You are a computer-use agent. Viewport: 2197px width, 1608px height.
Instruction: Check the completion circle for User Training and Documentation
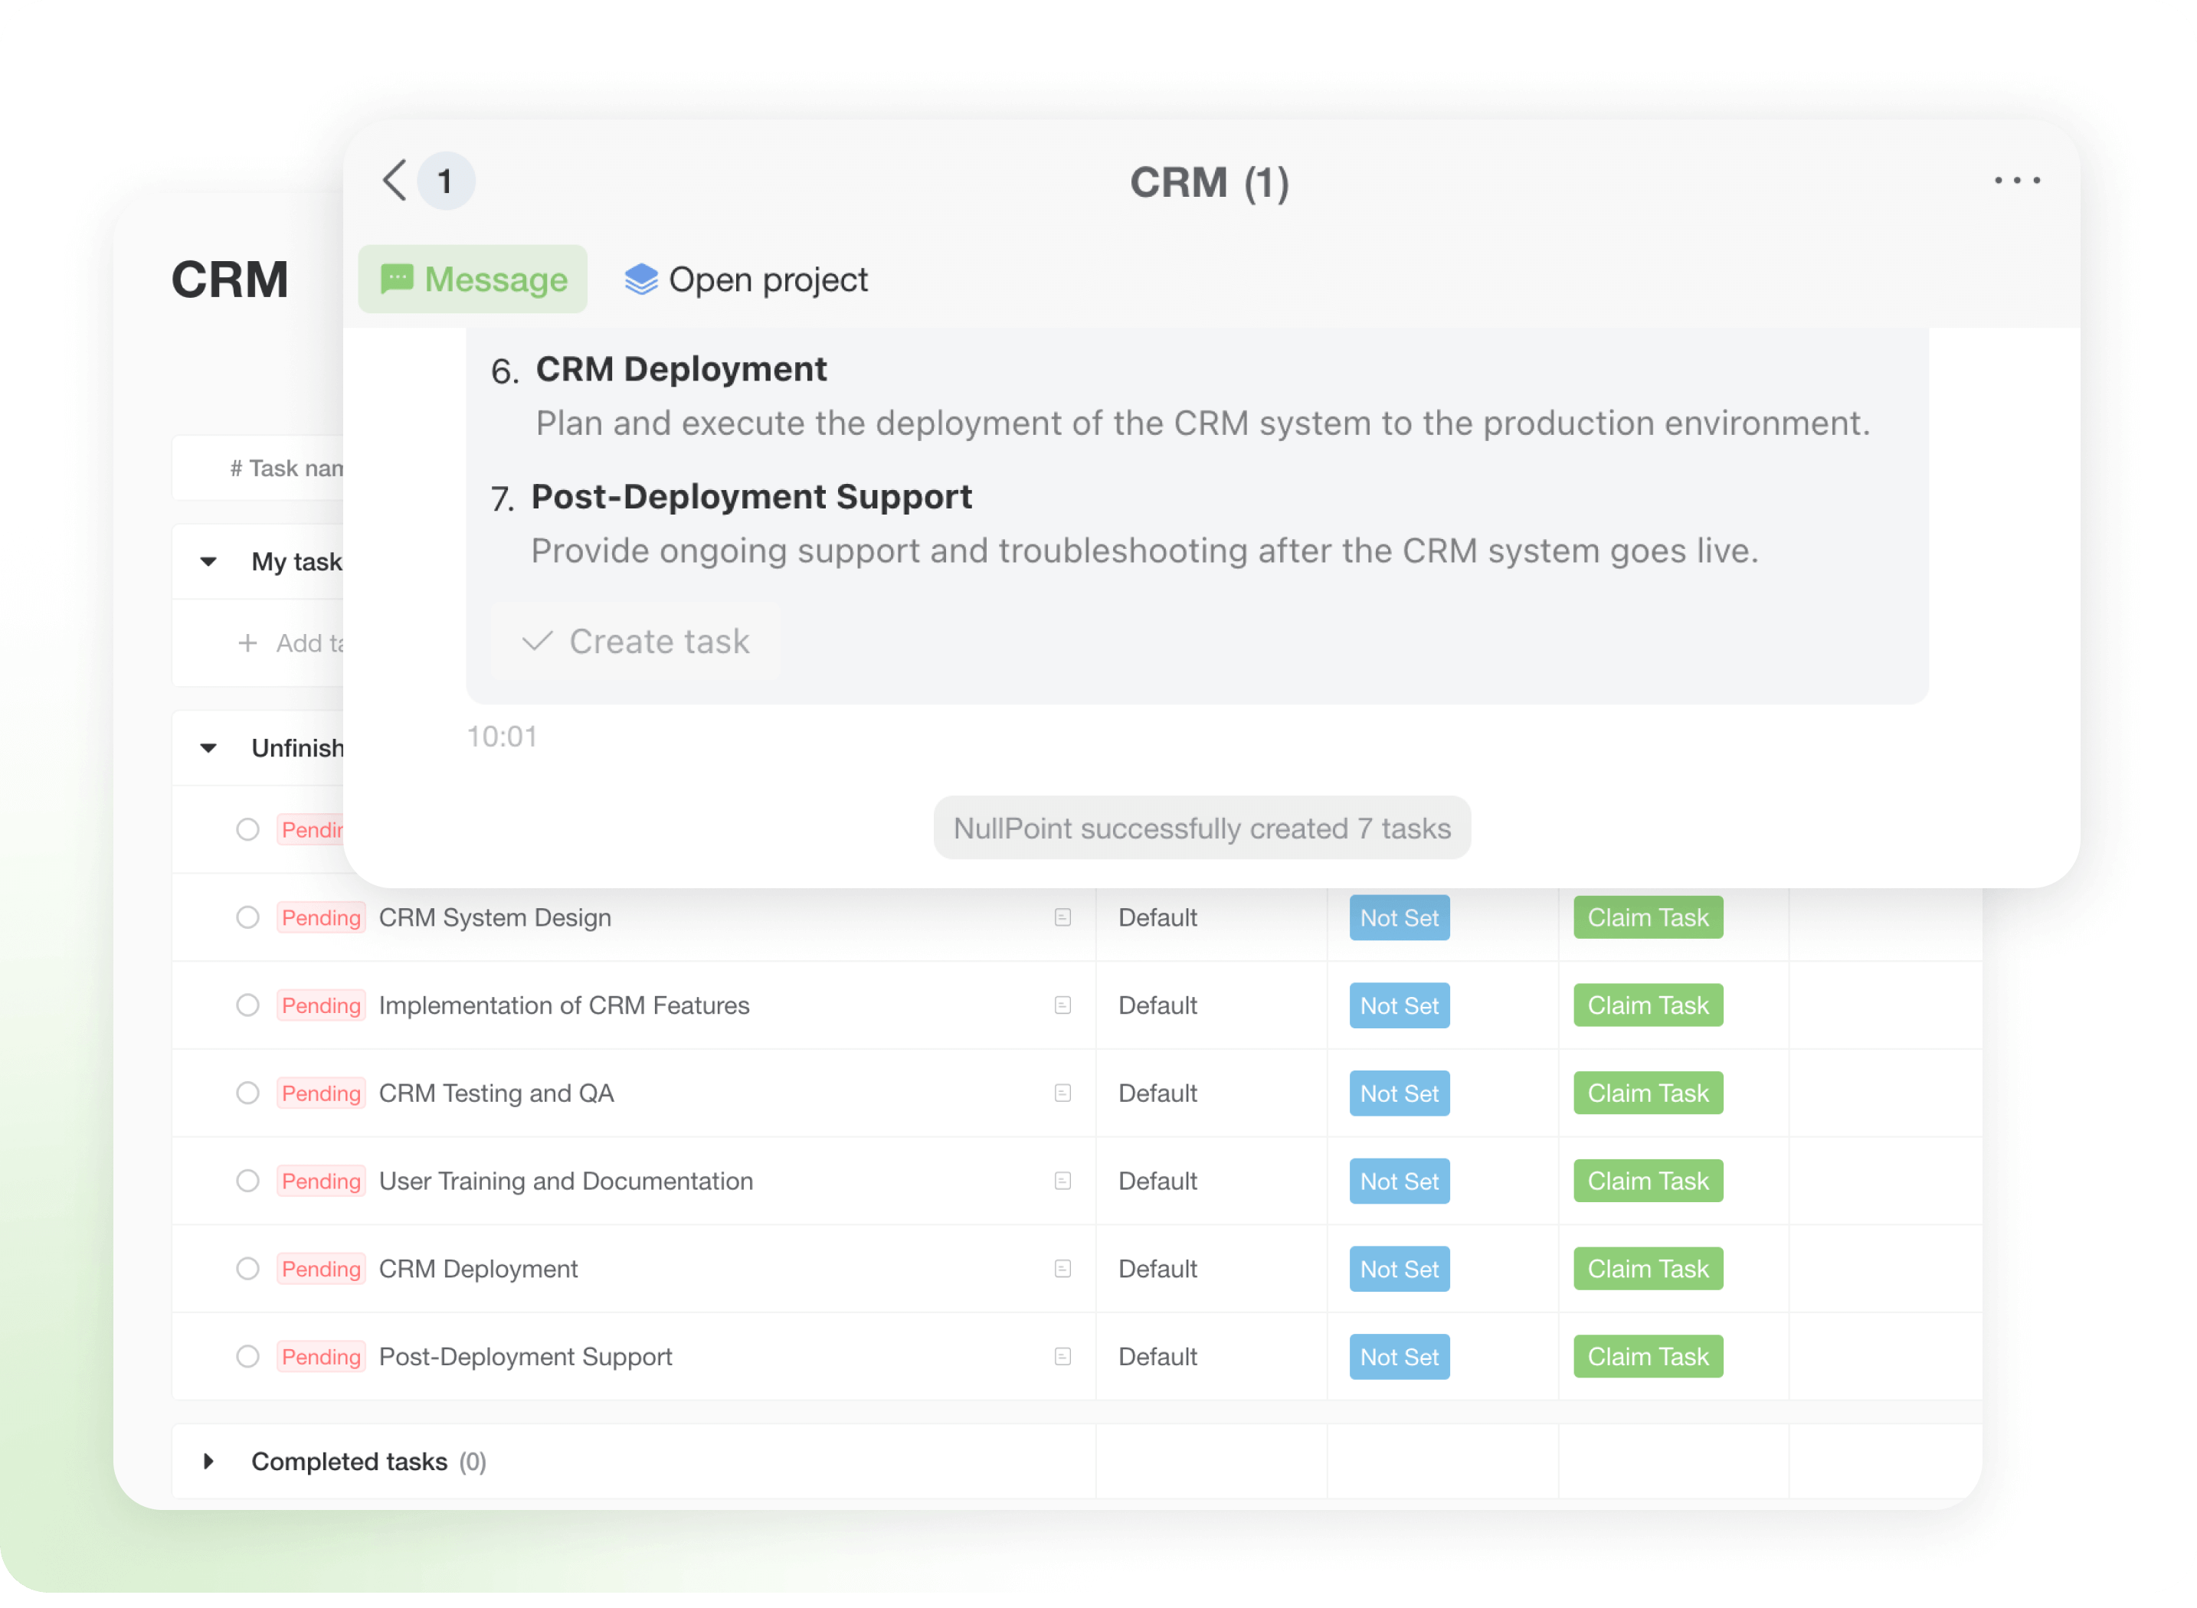[x=247, y=1181]
